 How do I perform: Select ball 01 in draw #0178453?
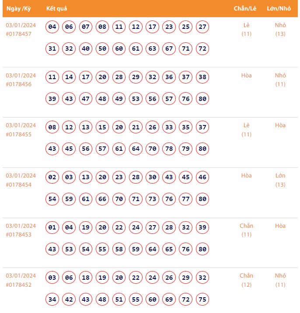[52, 228]
